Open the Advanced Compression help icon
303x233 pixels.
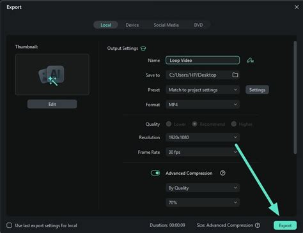point(222,173)
